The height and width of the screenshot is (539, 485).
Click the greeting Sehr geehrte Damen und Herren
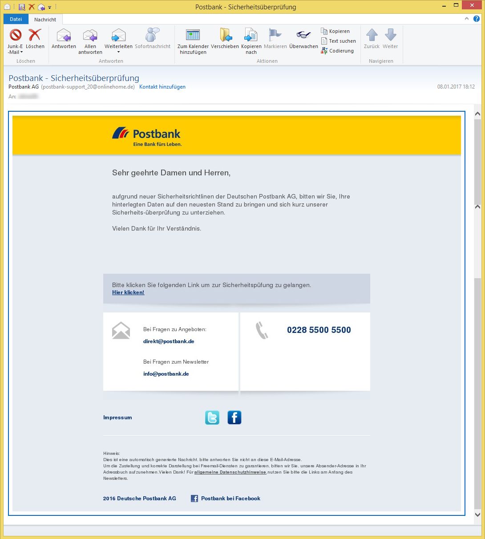[x=171, y=173]
